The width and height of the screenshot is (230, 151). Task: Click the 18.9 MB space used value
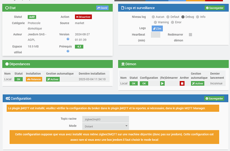click(x=33, y=47)
